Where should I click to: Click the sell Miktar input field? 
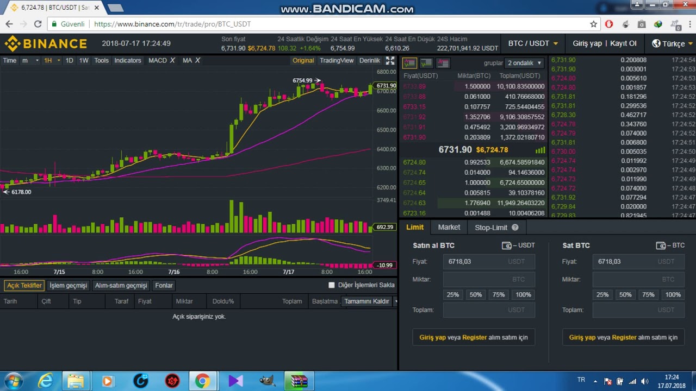tap(638, 279)
